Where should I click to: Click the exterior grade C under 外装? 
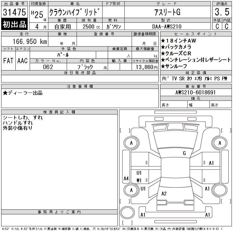217,26
